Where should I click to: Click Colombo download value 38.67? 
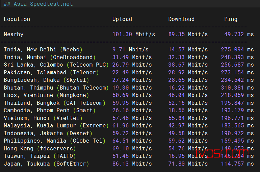(176, 65)
